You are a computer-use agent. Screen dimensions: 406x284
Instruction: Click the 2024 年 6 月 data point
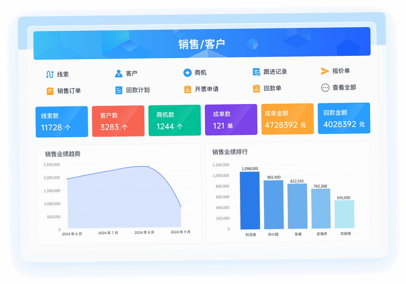pyautogui.click(x=67, y=179)
